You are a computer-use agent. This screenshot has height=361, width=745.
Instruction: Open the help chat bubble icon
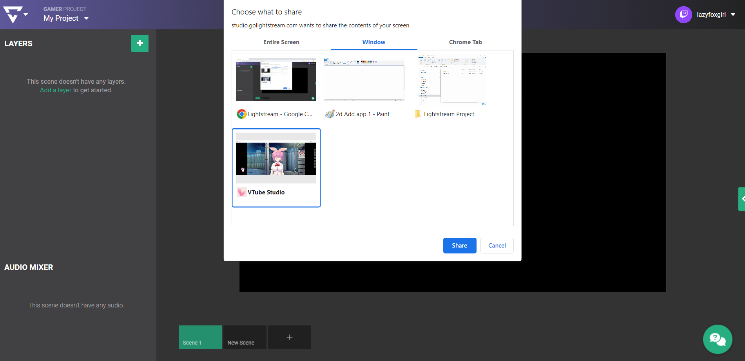pyautogui.click(x=717, y=339)
